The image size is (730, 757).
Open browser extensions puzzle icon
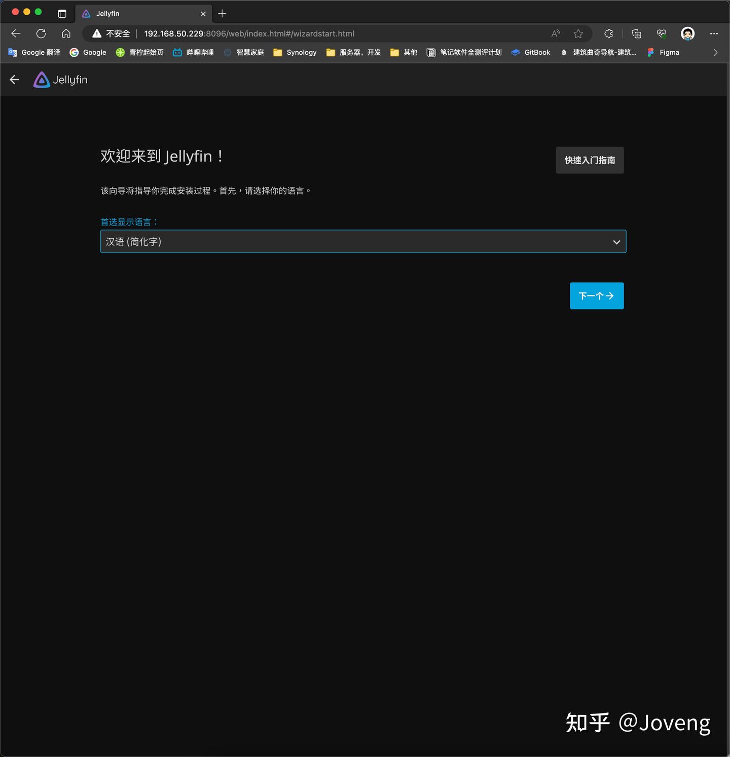tap(609, 33)
